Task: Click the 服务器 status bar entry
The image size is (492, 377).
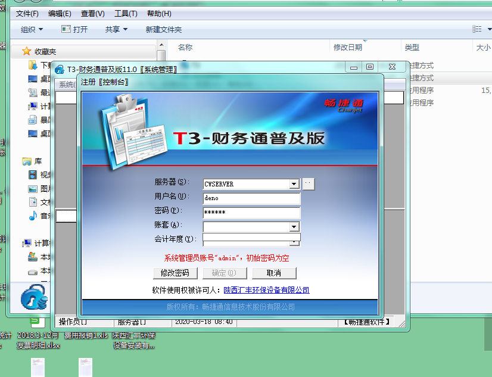Action: (132, 322)
